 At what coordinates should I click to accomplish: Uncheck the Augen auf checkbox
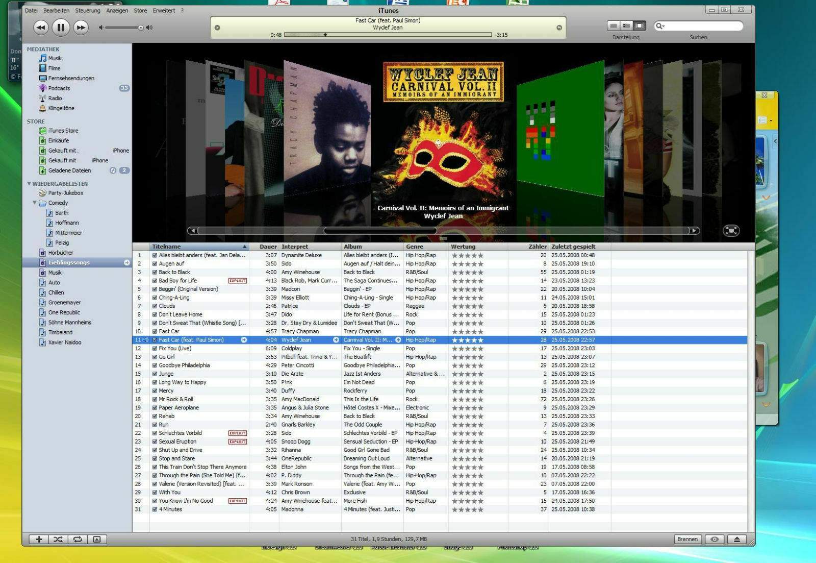(x=155, y=264)
